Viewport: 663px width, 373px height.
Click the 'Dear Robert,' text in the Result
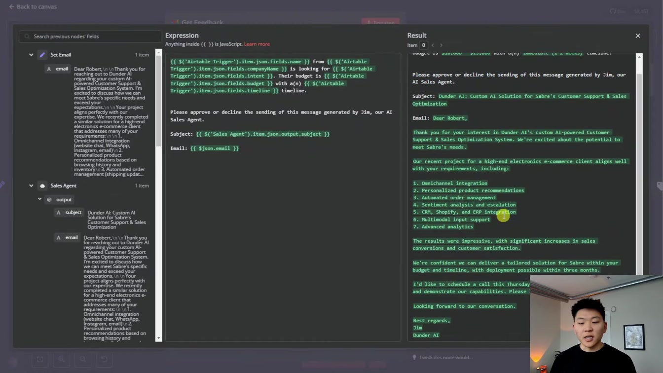pyautogui.click(x=450, y=118)
